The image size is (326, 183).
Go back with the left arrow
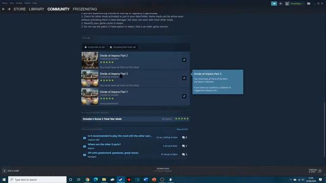pos(4,9)
